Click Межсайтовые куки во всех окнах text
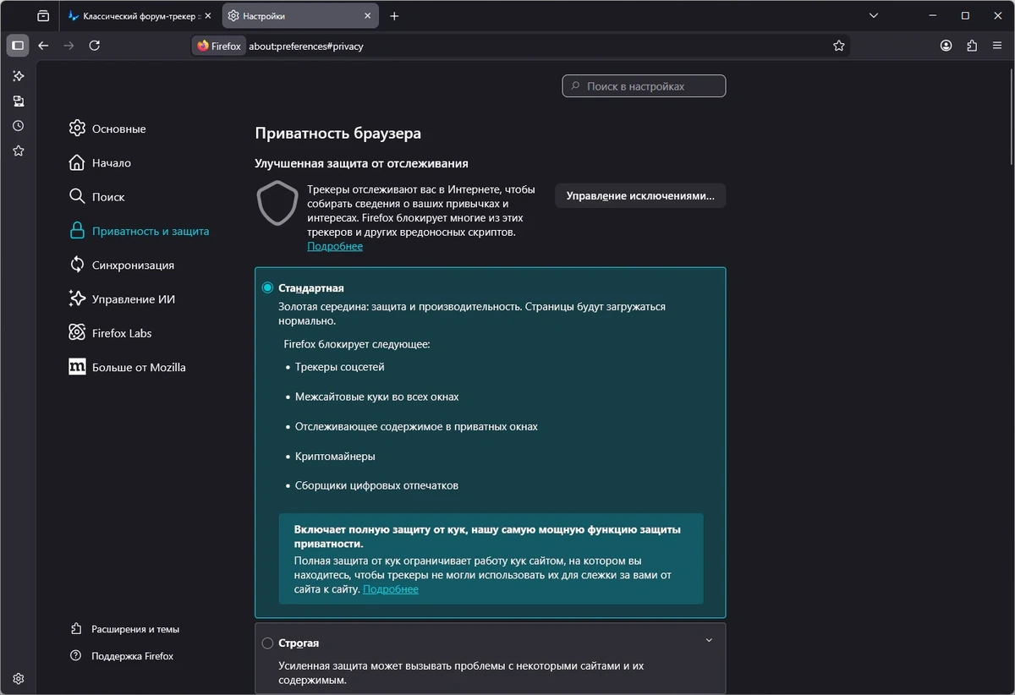The image size is (1015, 695). click(377, 397)
